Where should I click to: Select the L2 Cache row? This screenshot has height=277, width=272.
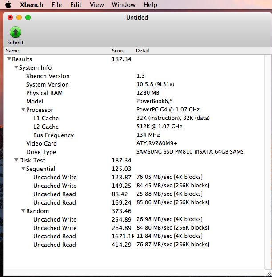point(134,127)
